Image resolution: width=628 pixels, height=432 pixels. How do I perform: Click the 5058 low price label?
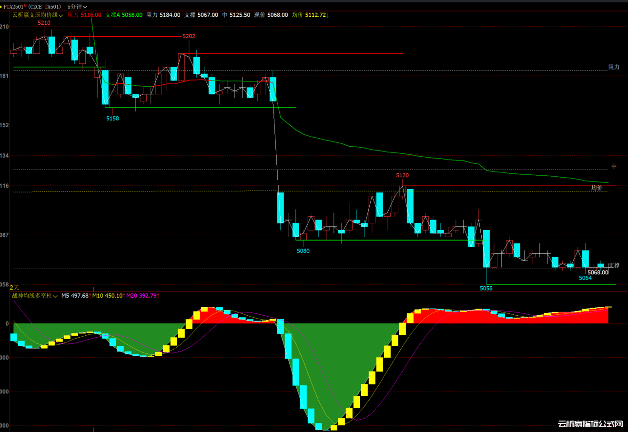click(x=486, y=288)
